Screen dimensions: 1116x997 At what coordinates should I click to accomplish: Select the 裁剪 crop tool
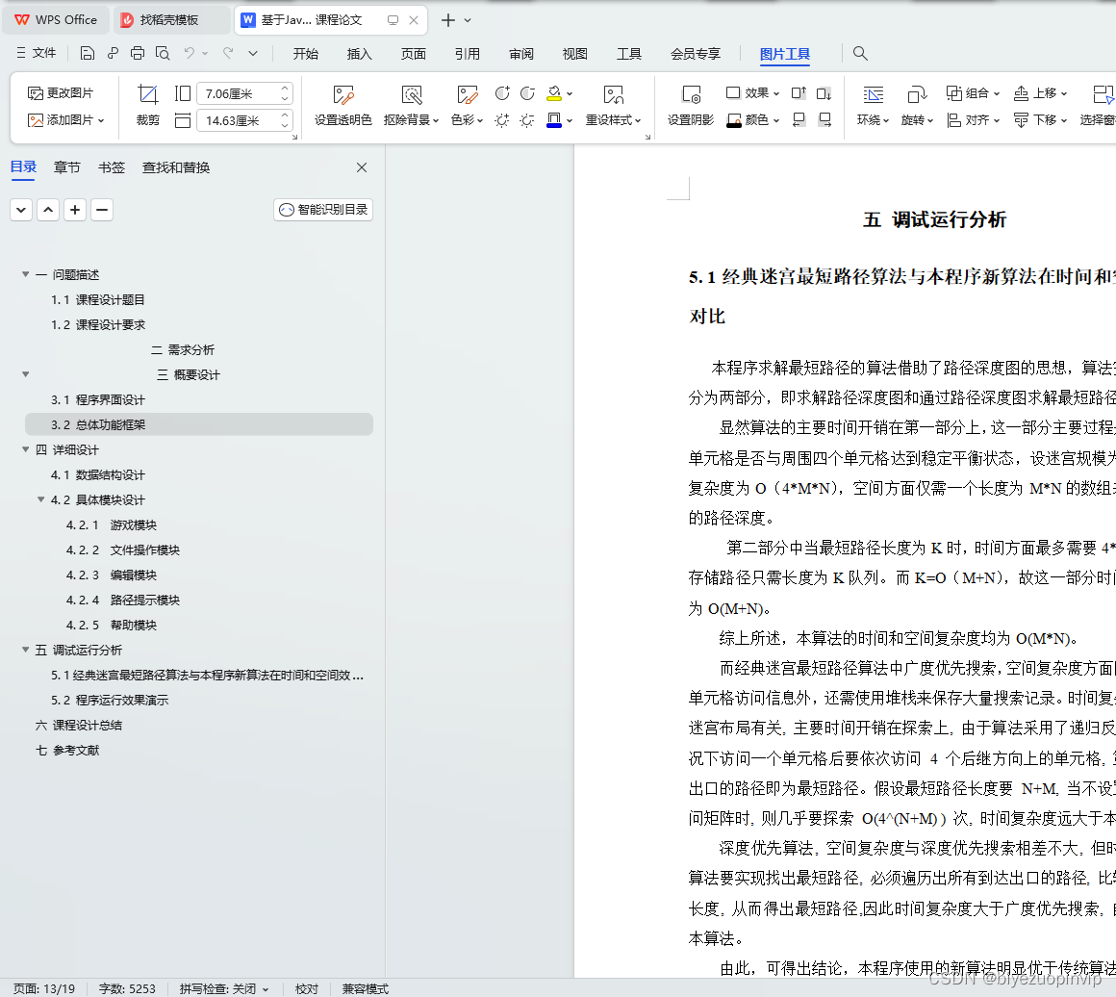[146, 106]
